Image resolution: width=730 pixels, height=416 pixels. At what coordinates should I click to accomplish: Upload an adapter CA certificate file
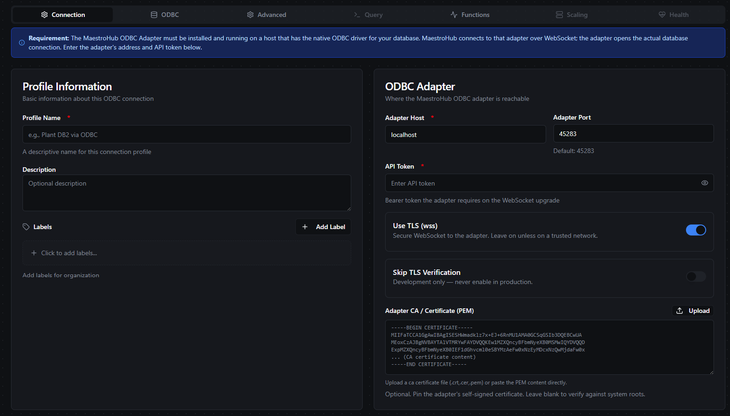click(x=693, y=311)
